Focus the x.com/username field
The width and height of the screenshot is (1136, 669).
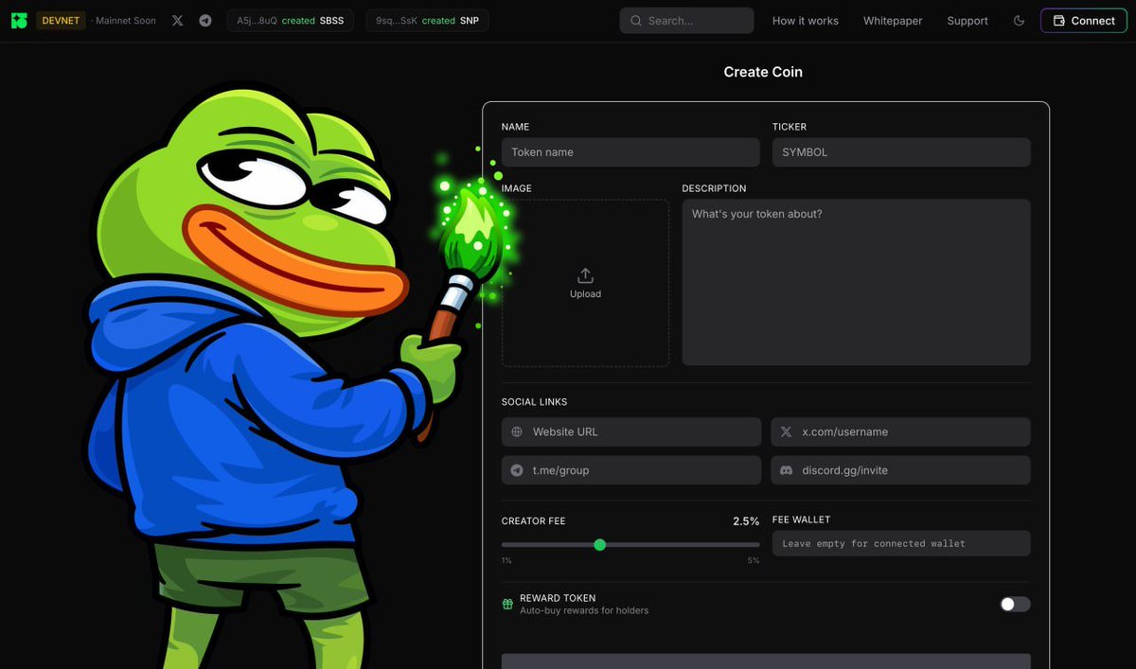[x=900, y=431]
